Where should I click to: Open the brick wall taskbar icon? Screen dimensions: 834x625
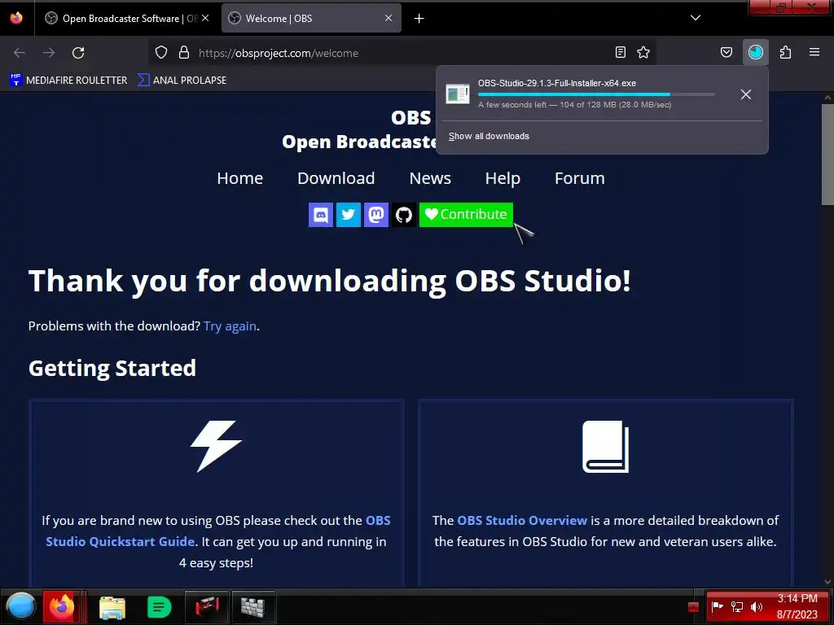253,606
